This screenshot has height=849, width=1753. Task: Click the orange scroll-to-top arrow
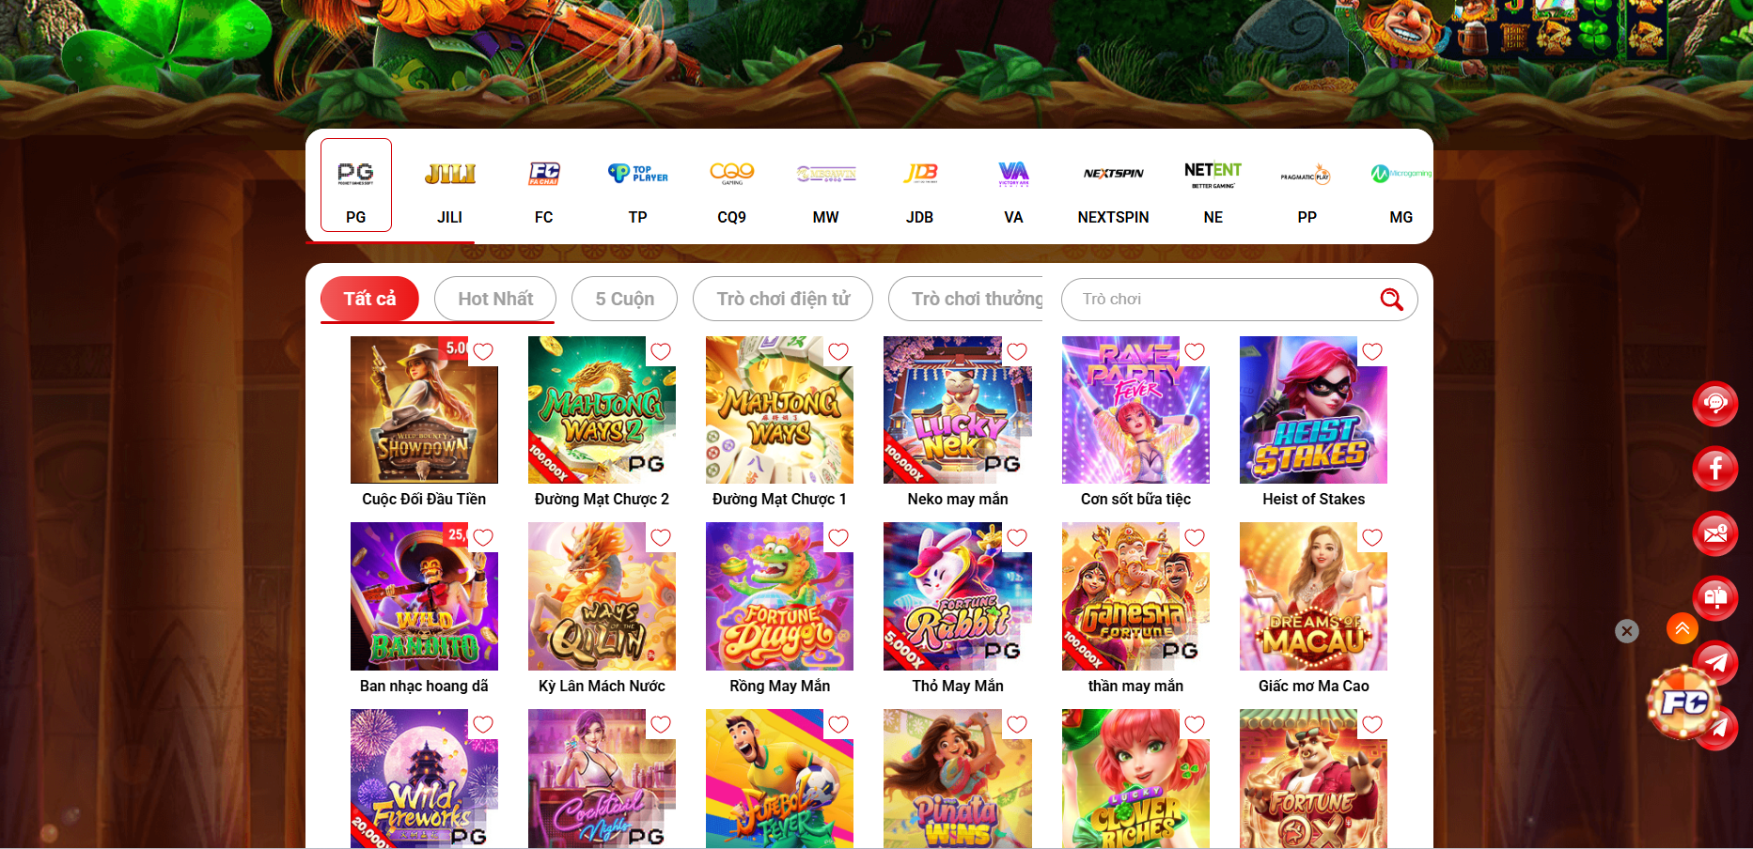pos(1683,628)
